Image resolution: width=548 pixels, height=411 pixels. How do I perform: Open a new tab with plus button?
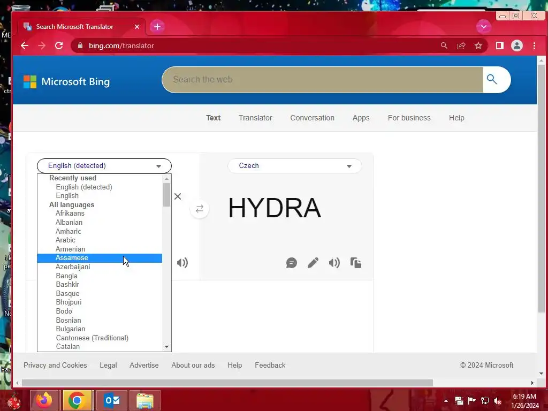point(157,27)
